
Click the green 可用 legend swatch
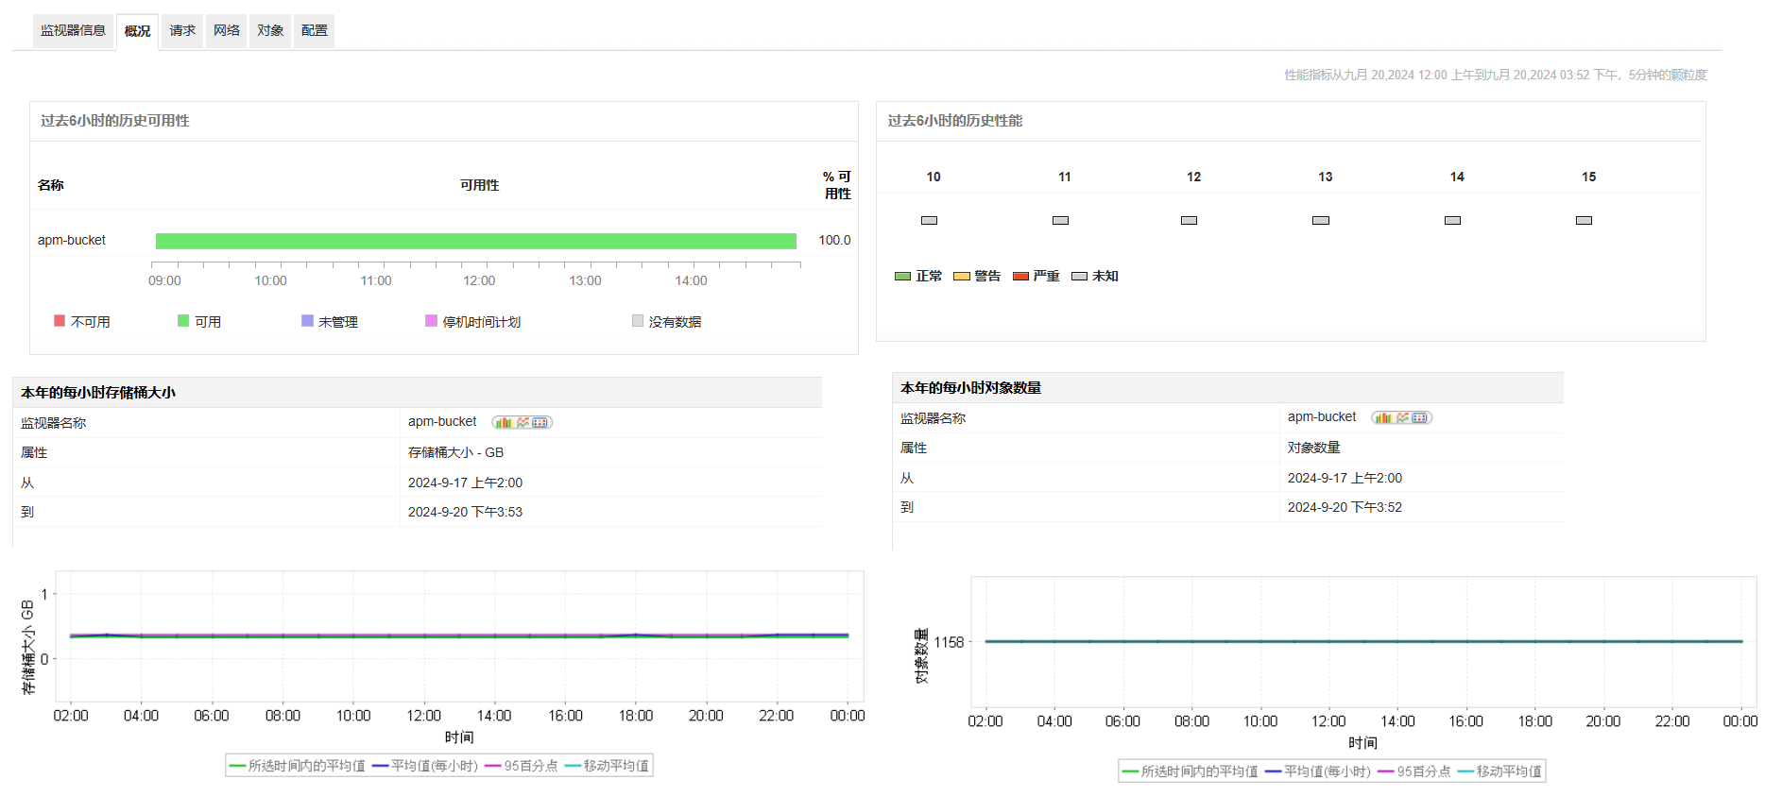point(183,321)
